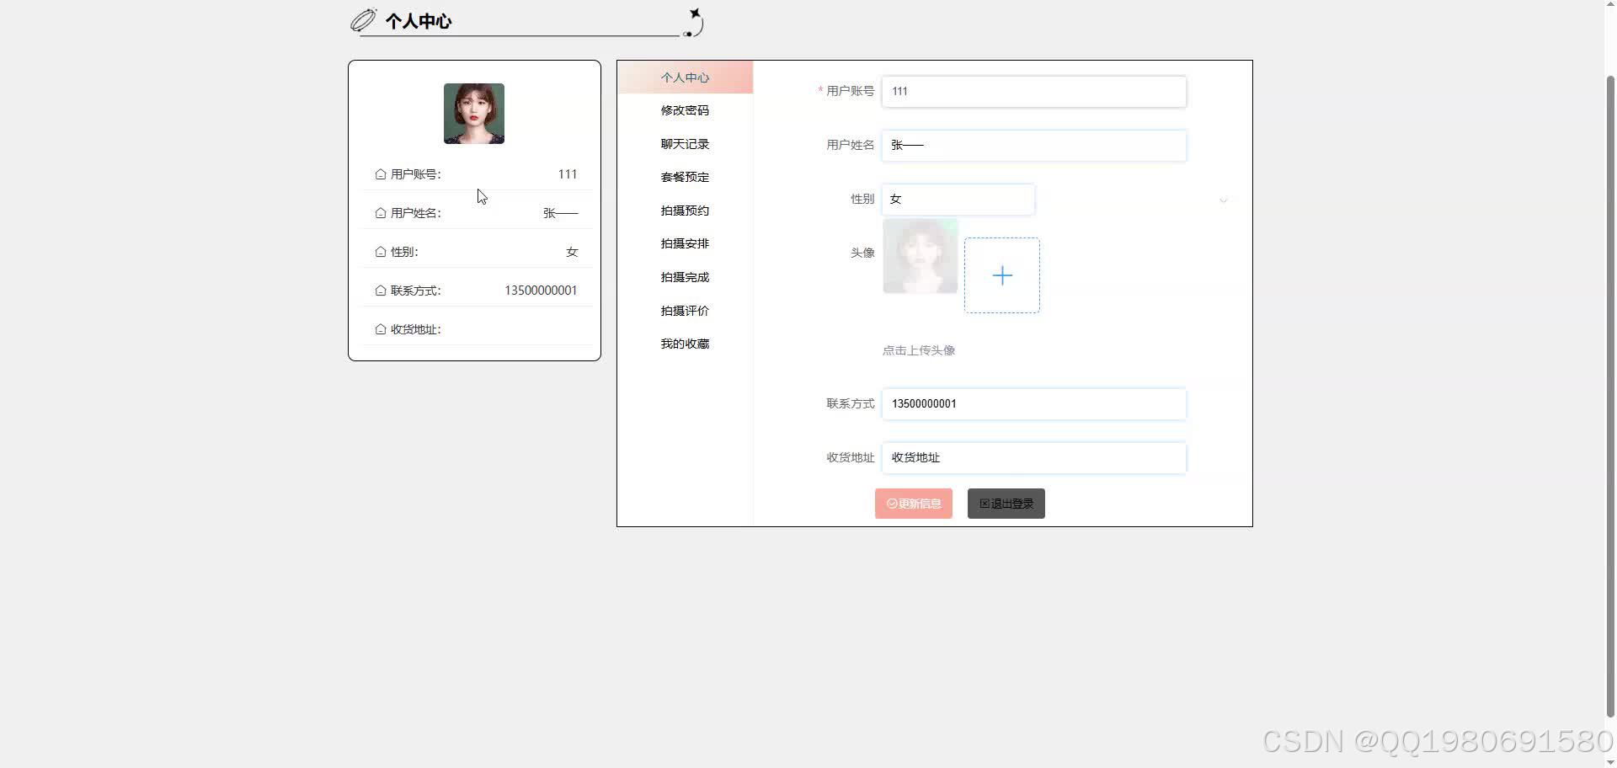The height and width of the screenshot is (768, 1617).
Task: Open the 聊天记录 menu item
Action: [684, 143]
